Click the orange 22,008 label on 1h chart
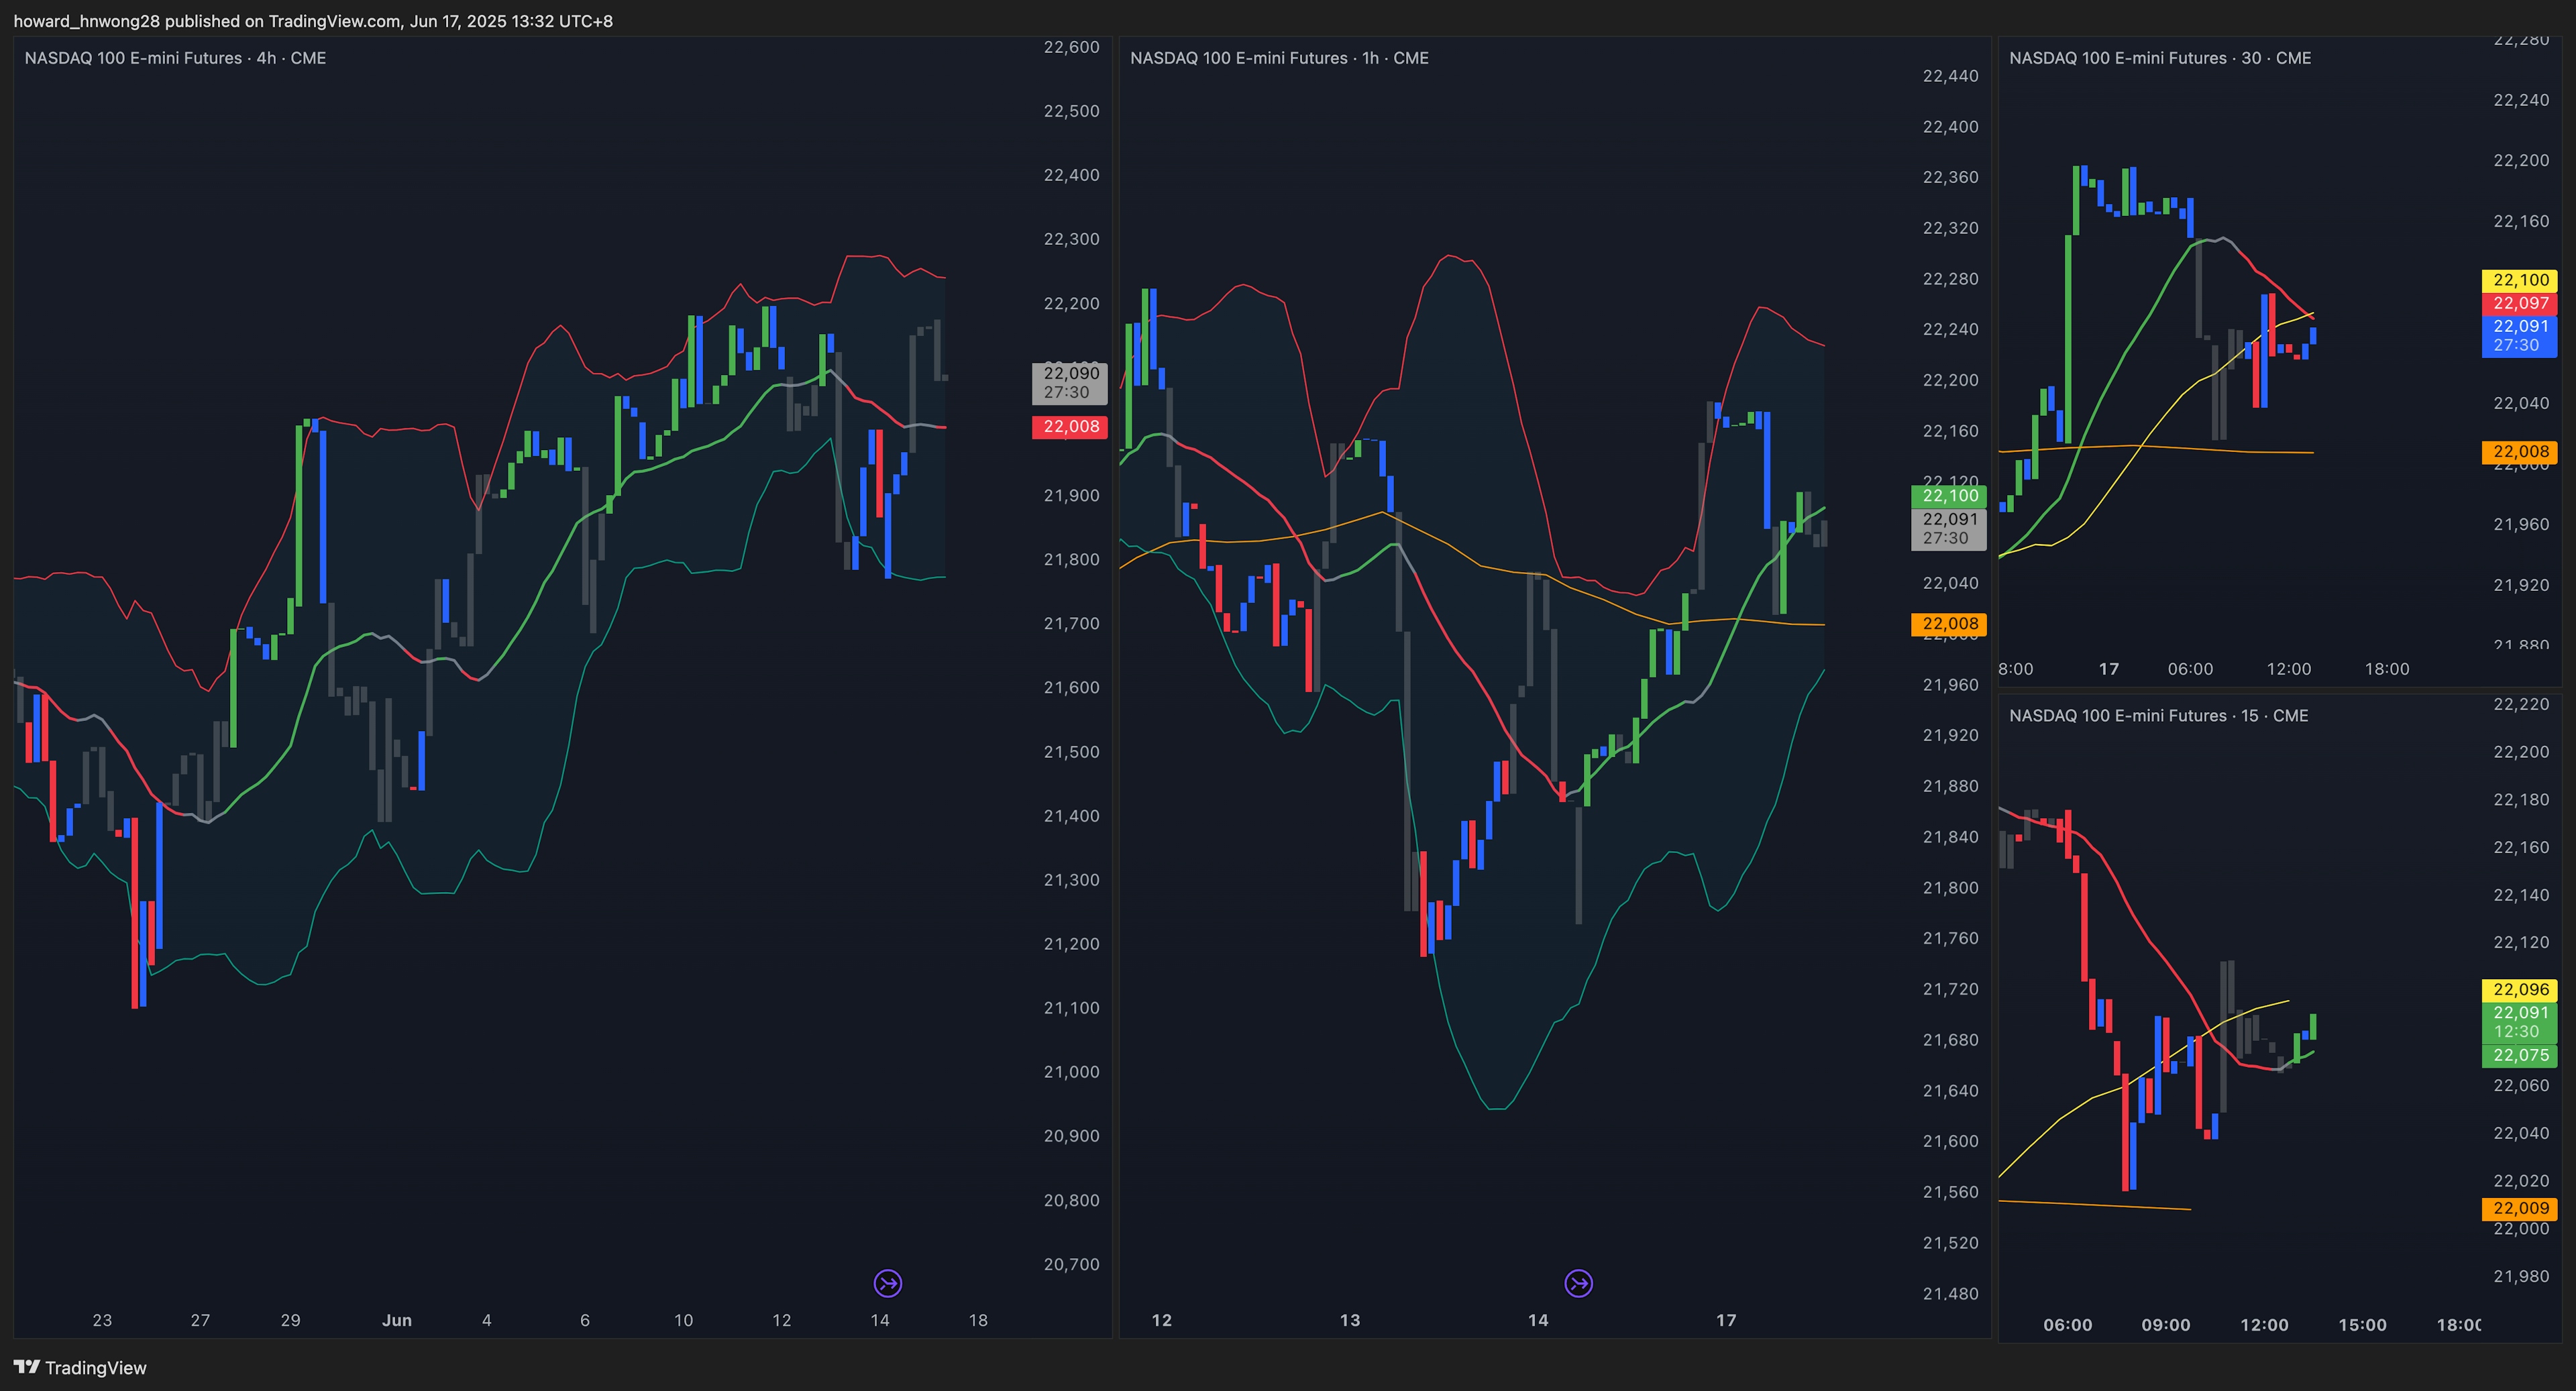Screen dimensions: 2576x1391 pyautogui.click(x=1949, y=624)
